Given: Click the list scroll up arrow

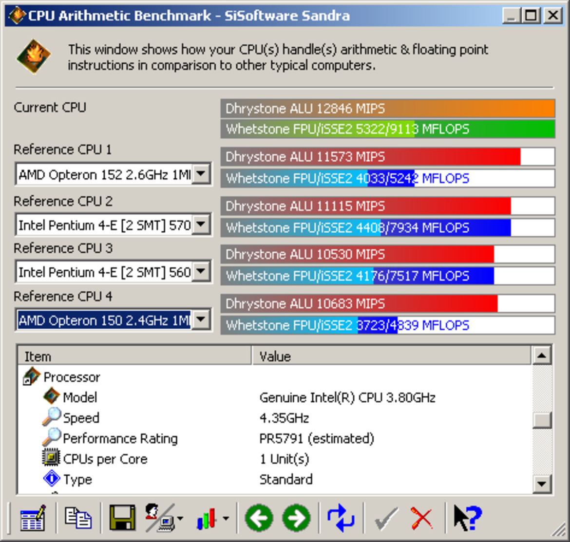Looking at the screenshot, I should pos(542,355).
